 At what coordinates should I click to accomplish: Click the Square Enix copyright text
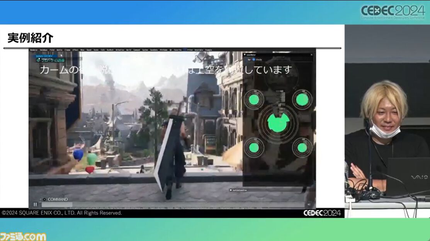(x=62, y=213)
